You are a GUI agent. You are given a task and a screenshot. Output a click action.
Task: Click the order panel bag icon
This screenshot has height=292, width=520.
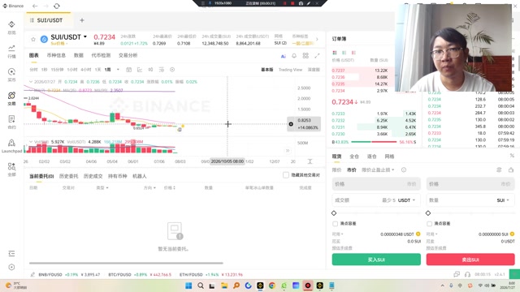(x=511, y=170)
